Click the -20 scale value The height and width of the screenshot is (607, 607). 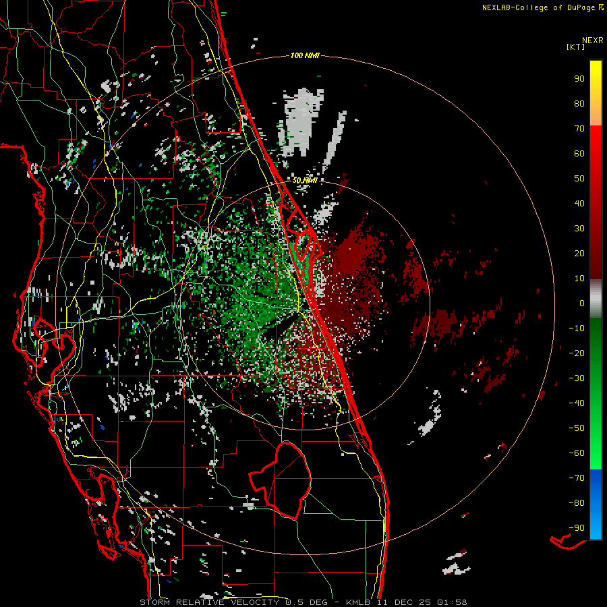[577, 353]
